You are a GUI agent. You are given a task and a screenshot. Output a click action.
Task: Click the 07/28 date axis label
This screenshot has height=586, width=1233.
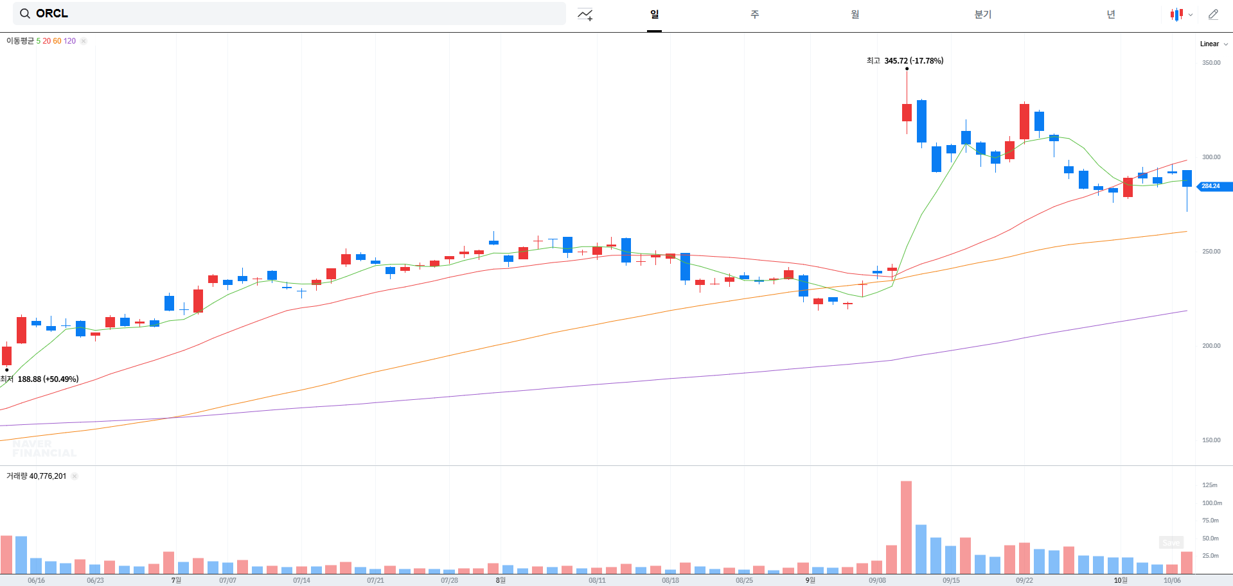pos(449,580)
